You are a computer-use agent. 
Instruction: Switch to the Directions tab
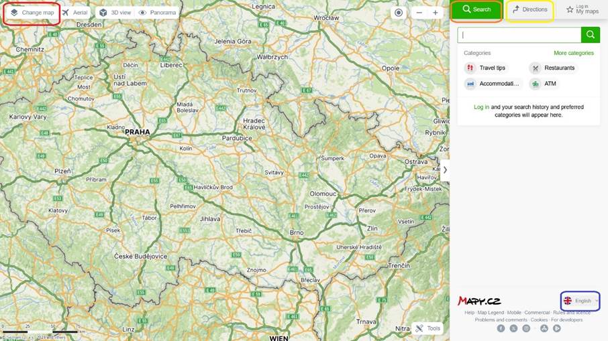(x=529, y=10)
